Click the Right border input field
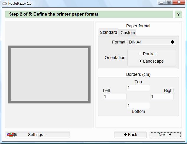The image size is (187, 144). tap(162, 96)
